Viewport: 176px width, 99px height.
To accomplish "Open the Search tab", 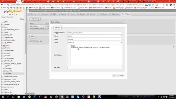I will coord(62,14).
